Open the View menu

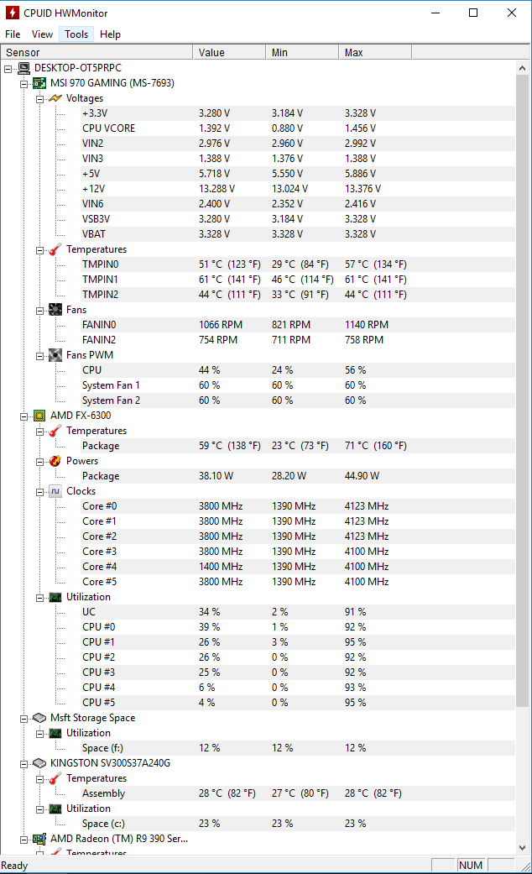point(42,34)
